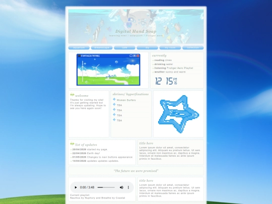Click the header subtitle under Digital Hand Soap

click(136, 36)
